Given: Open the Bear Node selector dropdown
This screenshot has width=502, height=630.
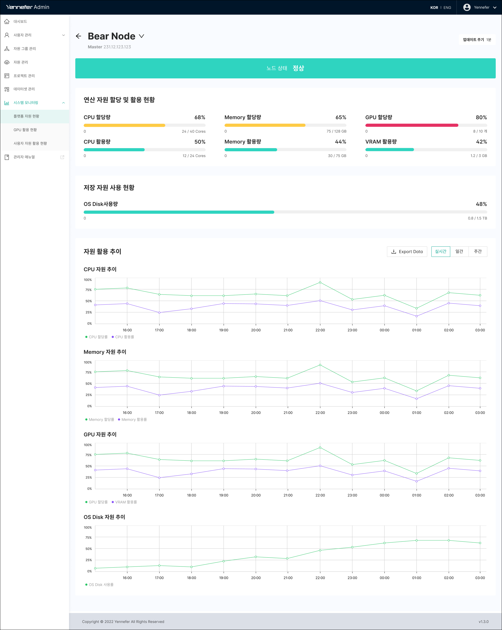Looking at the screenshot, I should (x=141, y=36).
